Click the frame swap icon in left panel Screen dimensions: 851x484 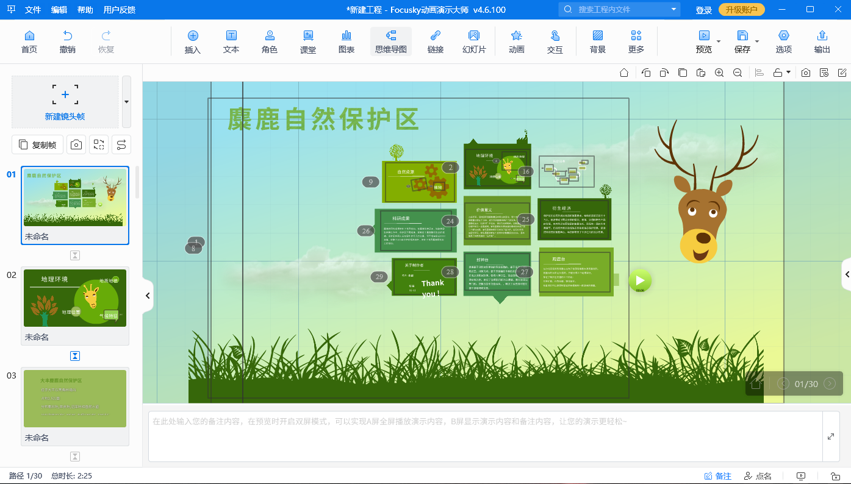[99, 144]
